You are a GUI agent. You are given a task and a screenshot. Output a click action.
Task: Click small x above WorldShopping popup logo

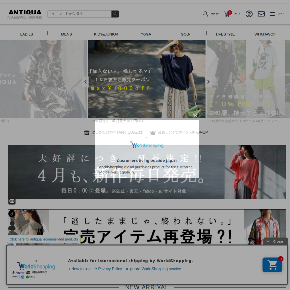click(147, 138)
